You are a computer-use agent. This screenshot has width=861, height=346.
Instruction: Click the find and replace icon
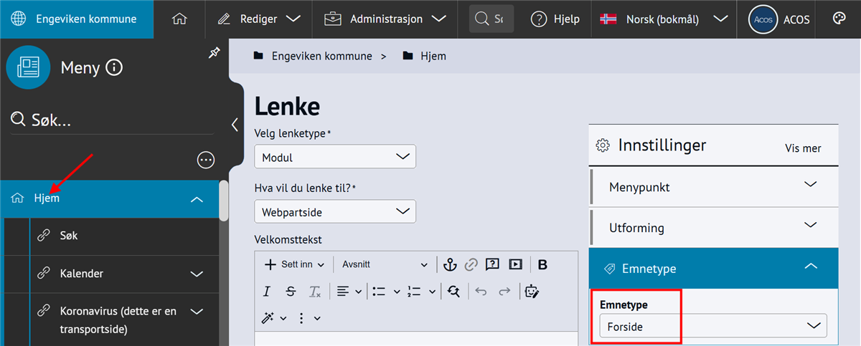pos(453,291)
